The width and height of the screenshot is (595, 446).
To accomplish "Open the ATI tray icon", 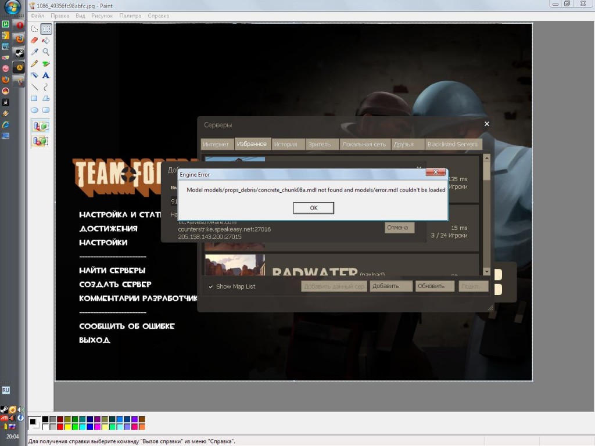I will click(4, 418).
